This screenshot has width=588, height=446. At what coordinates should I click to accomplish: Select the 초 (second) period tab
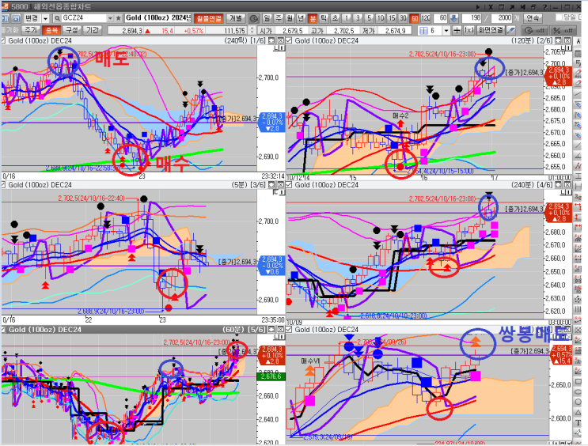coord(336,18)
